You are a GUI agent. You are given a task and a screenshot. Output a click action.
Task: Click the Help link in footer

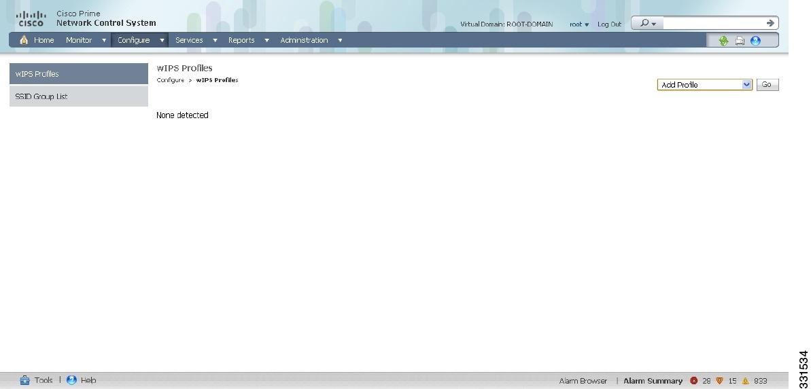[88, 380]
